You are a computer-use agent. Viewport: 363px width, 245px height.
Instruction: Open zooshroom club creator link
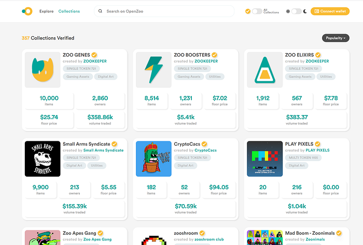tap(209, 239)
